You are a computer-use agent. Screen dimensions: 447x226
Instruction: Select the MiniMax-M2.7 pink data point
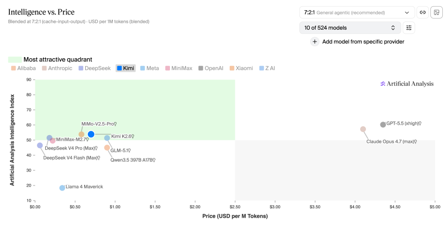pos(52,140)
